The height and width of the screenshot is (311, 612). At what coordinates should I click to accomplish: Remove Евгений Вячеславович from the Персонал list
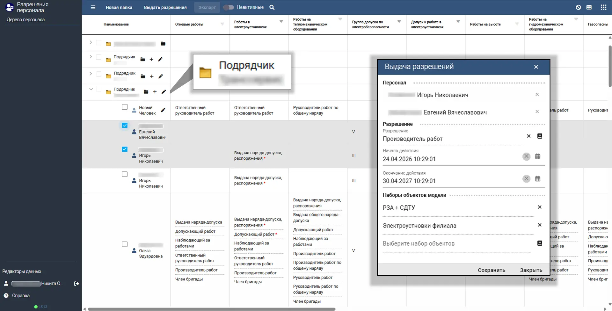[x=537, y=112]
